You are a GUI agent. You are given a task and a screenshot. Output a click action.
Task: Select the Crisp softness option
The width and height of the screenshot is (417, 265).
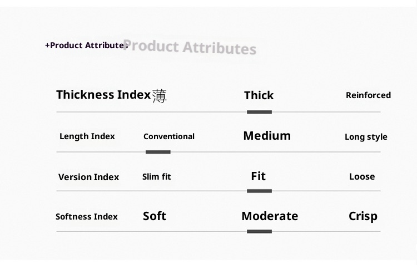click(363, 216)
